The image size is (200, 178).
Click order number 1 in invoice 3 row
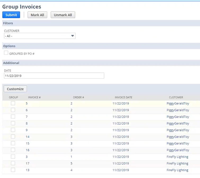coord(72,157)
